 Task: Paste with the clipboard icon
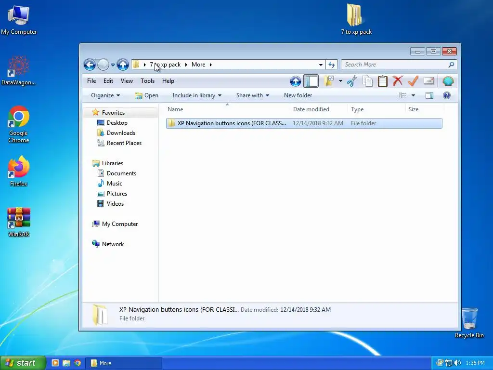coord(383,81)
